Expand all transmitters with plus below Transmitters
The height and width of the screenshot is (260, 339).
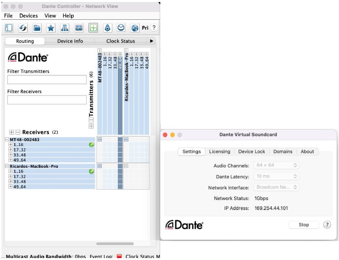click(91, 126)
